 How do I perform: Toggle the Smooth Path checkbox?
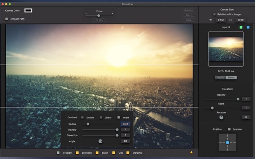coord(7,19)
